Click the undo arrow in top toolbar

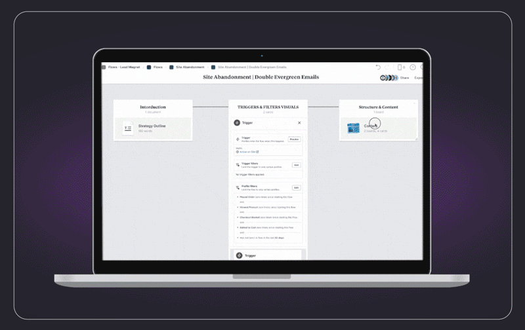coord(378,67)
